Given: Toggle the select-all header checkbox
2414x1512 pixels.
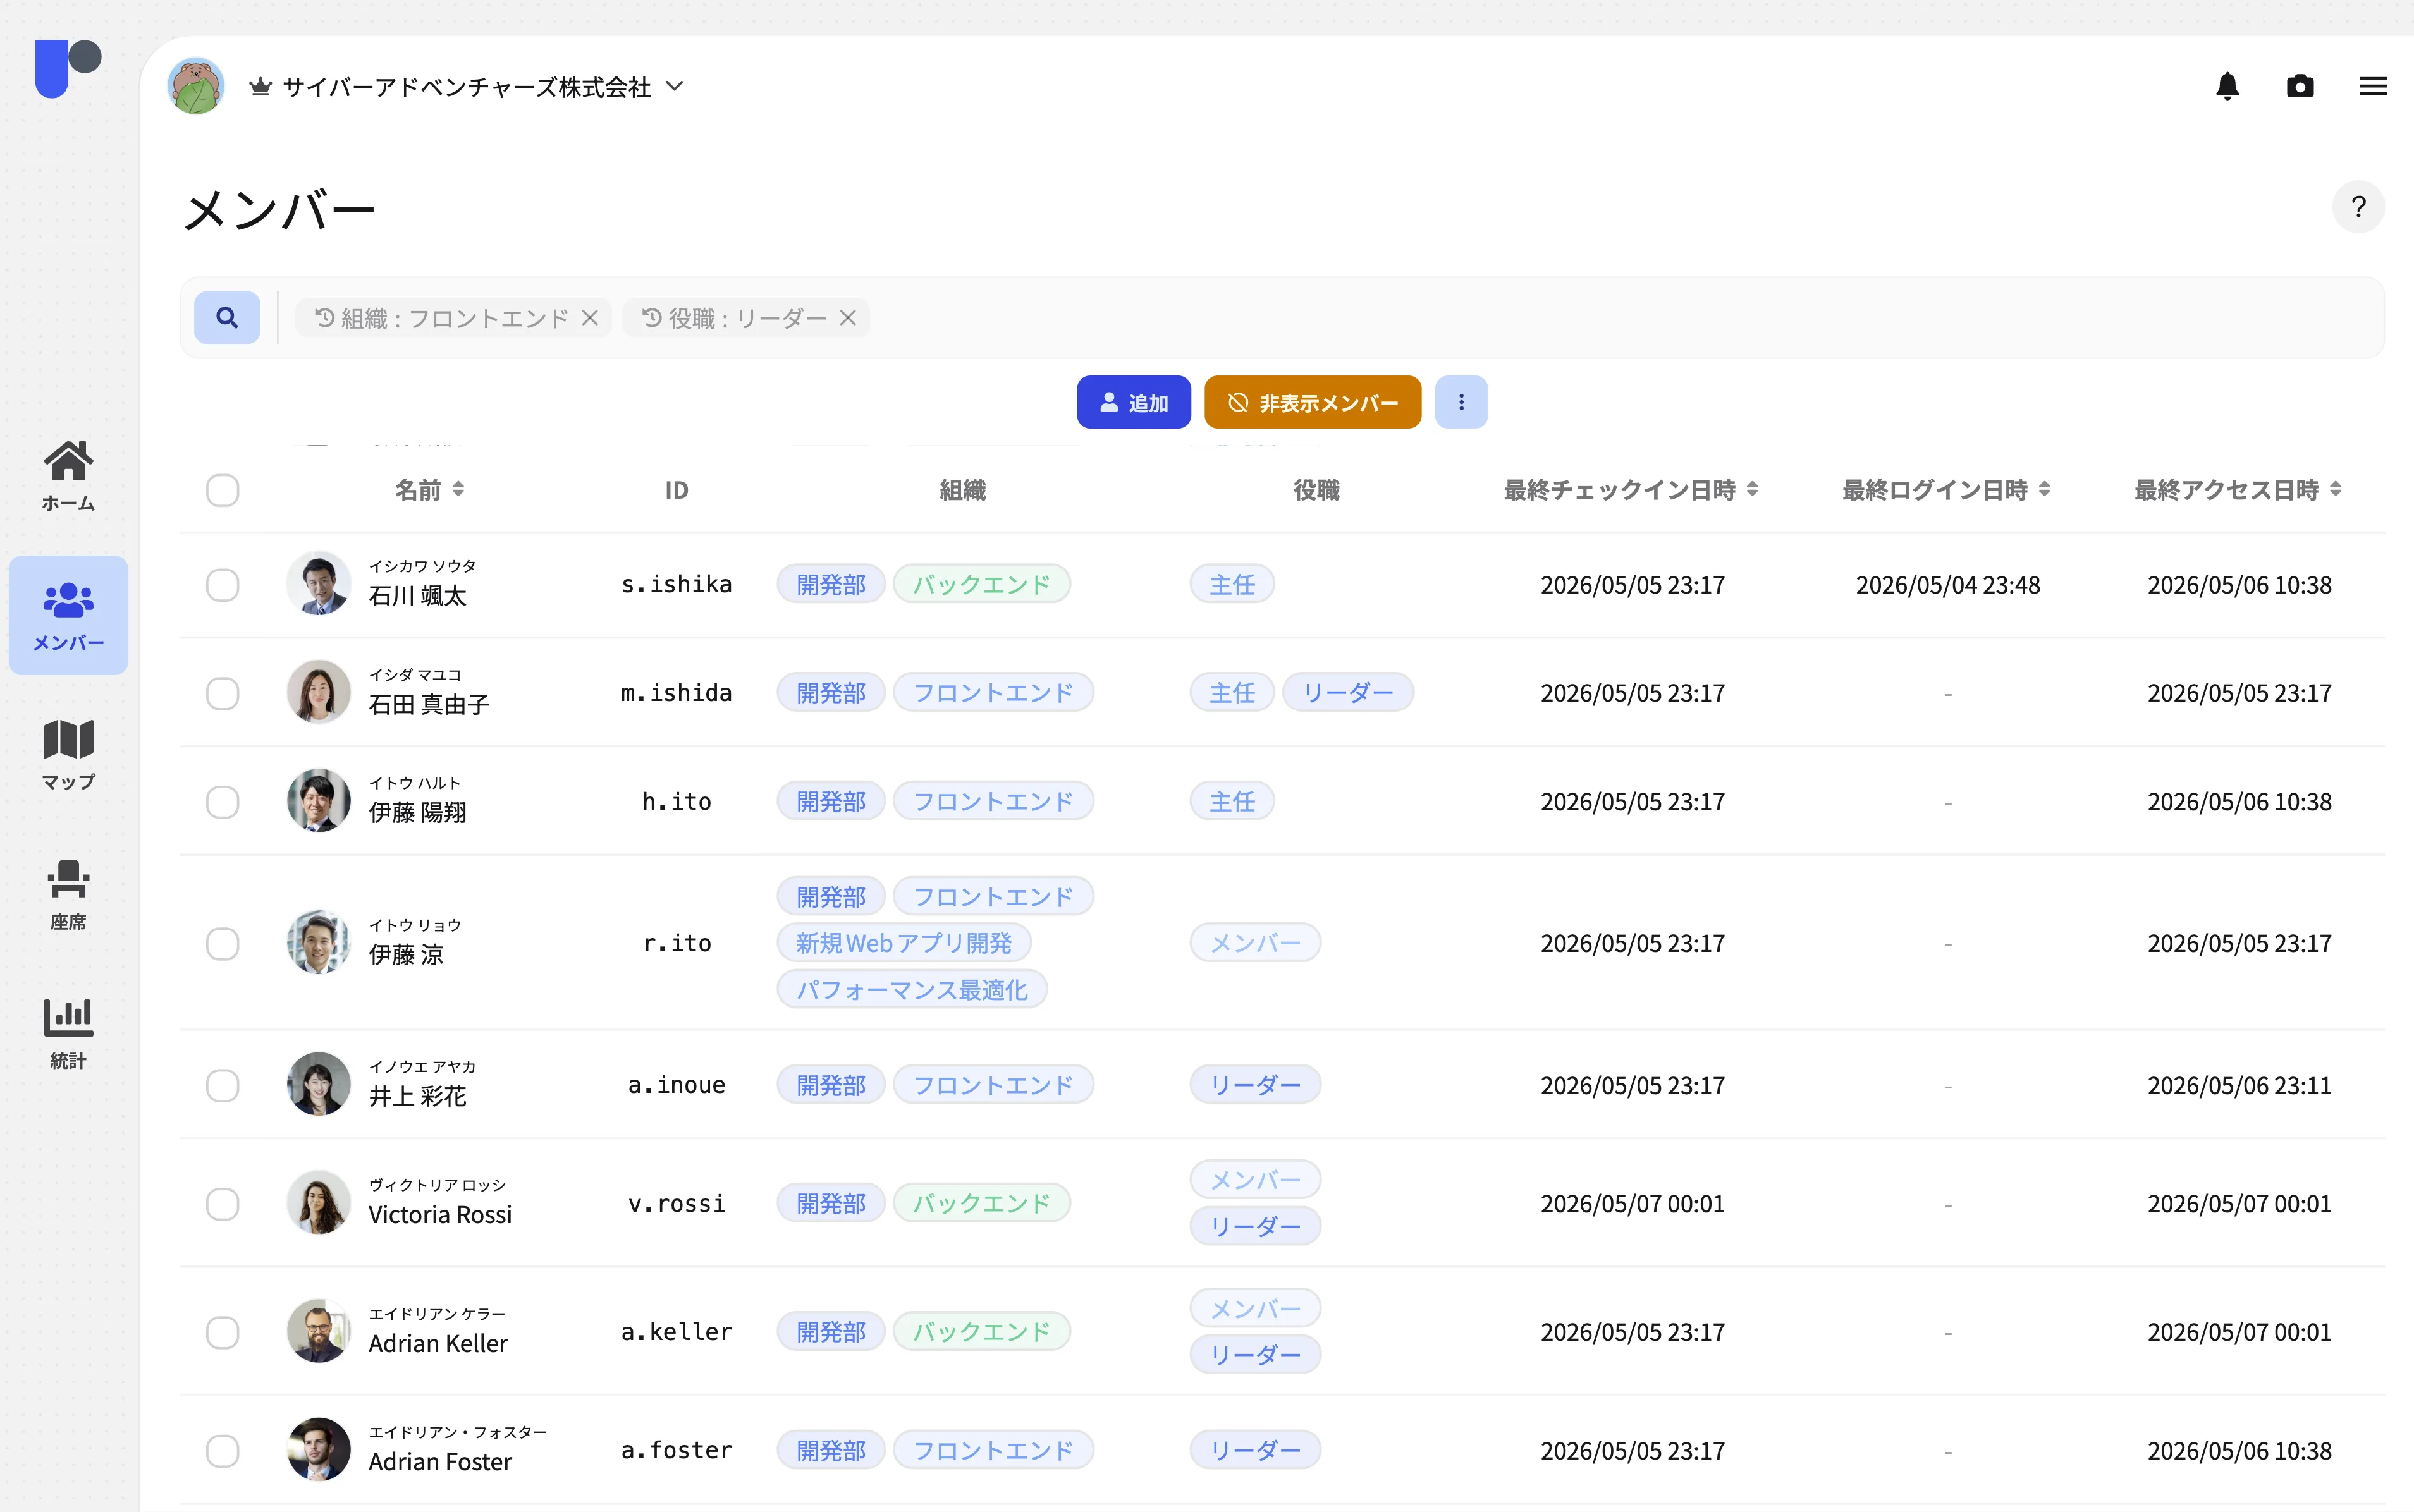Looking at the screenshot, I should point(222,490).
